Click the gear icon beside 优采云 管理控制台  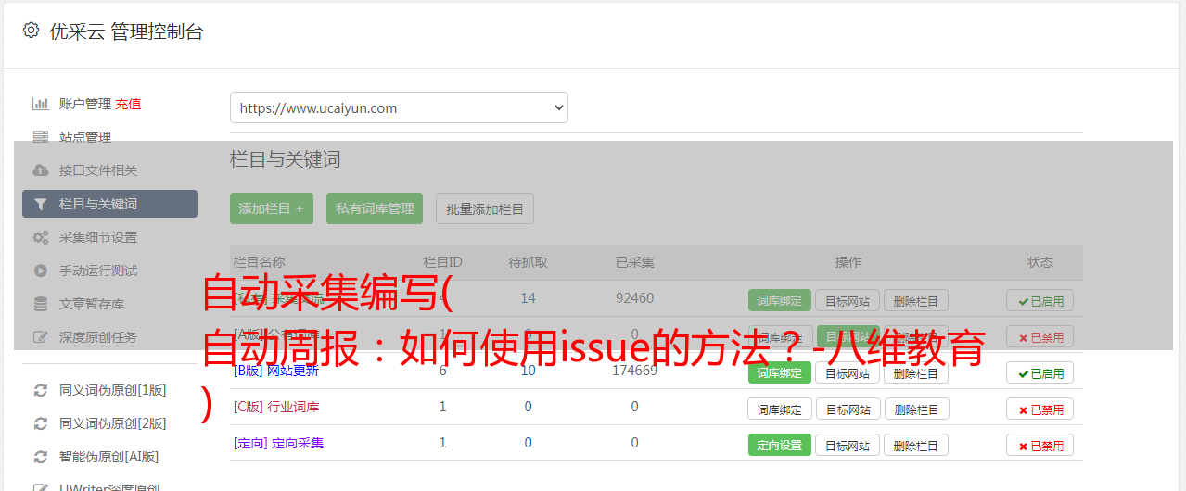(x=32, y=31)
